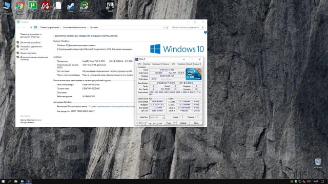Screen dimensions: 328x184
Task: Open Device Manager from the sidebar
Action: (x=30, y=42)
